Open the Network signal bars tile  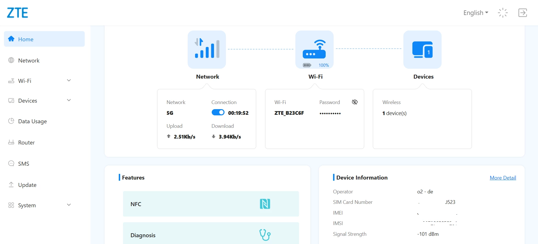point(207,49)
